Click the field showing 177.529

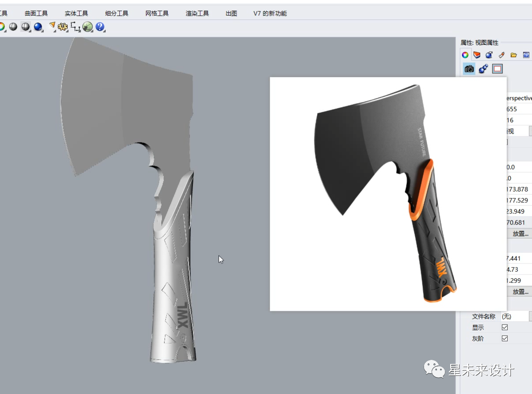(519, 200)
